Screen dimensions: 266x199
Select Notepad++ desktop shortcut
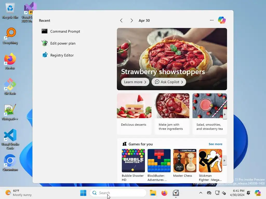pyautogui.click(x=10, y=112)
